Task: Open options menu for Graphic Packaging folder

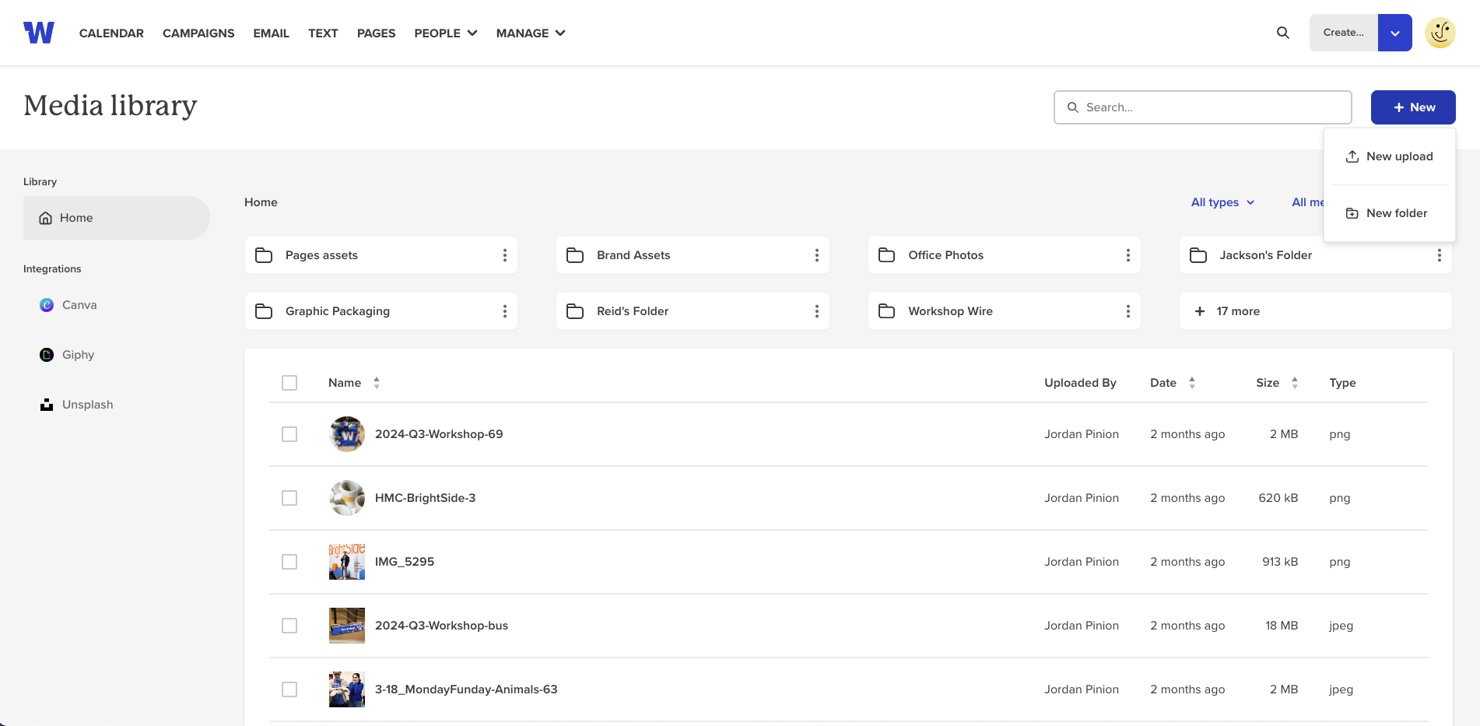Action: click(x=505, y=311)
